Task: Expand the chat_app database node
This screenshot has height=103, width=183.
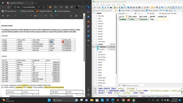Action: (95, 16)
